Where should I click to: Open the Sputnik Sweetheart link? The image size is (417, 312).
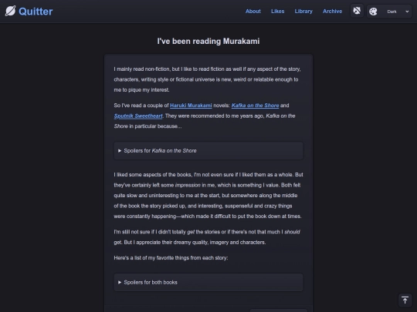tap(138, 116)
